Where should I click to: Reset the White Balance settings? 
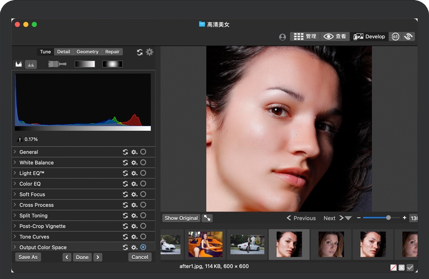[x=125, y=163]
